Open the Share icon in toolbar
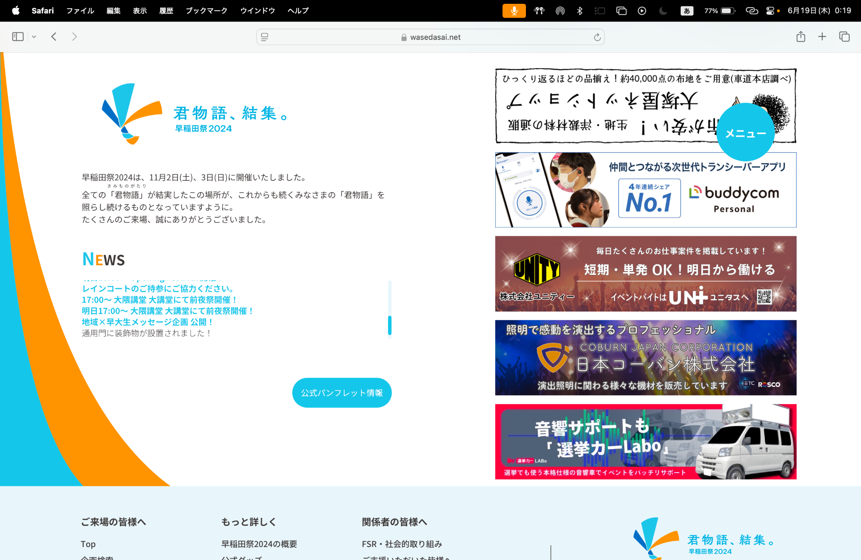 pos(800,37)
